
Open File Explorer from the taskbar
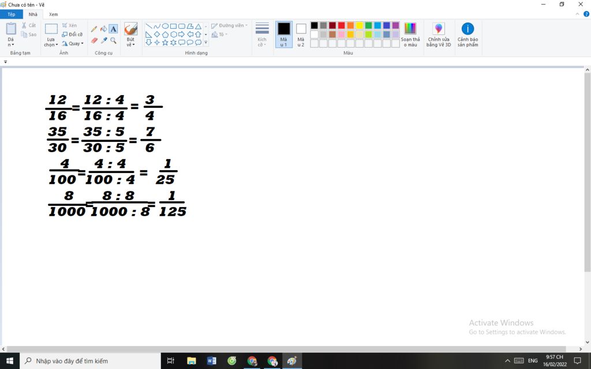point(192,361)
